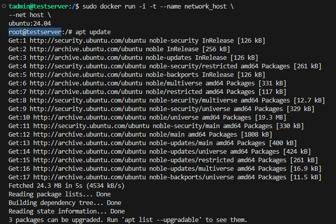Viewport: 336px width, 224px height.
Task: Click the Get:9 noble-security/universe line
Action: [161, 109]
